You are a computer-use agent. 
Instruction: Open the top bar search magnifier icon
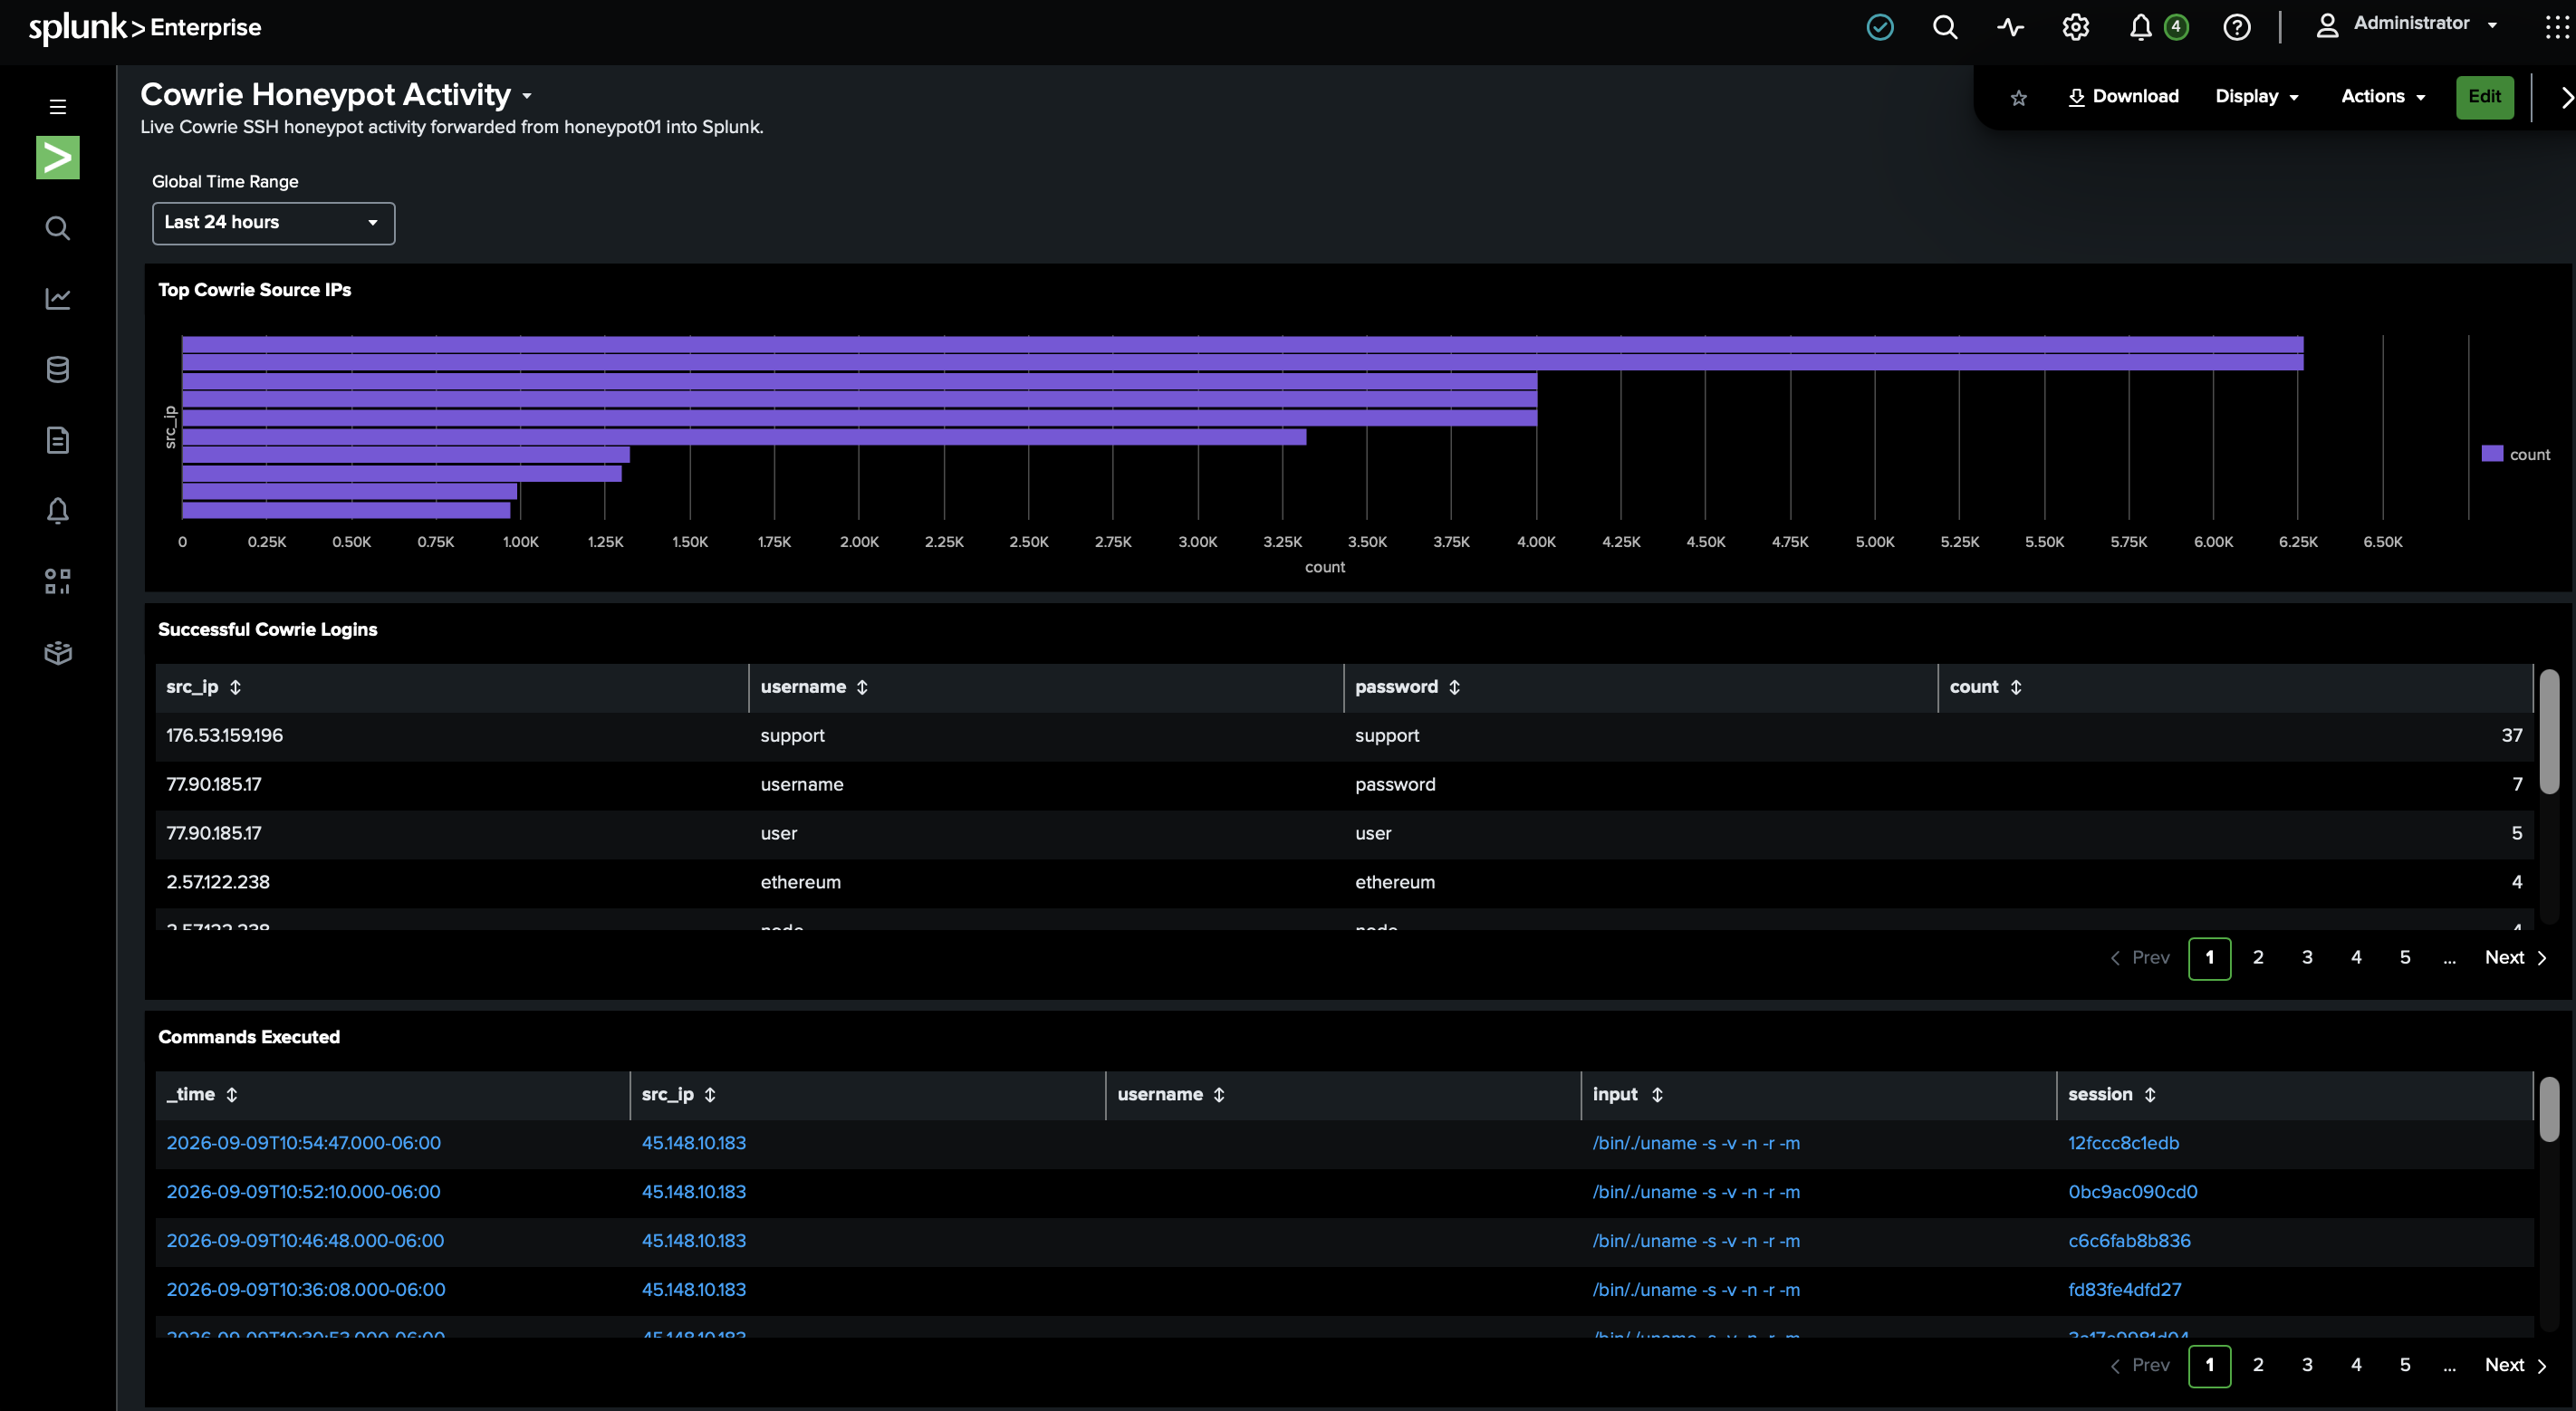pyautogui.click(x=1945, y=27)
